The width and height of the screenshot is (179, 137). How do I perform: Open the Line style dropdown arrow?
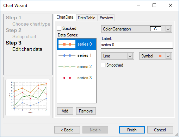(130, 56)
